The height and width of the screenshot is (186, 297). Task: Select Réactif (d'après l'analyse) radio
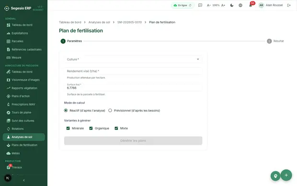click(x=66, y=110)
